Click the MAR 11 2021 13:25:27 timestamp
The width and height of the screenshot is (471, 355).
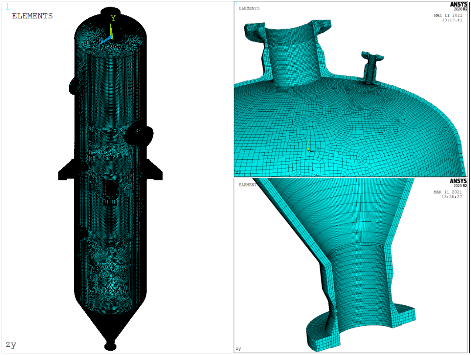(447, 194)
